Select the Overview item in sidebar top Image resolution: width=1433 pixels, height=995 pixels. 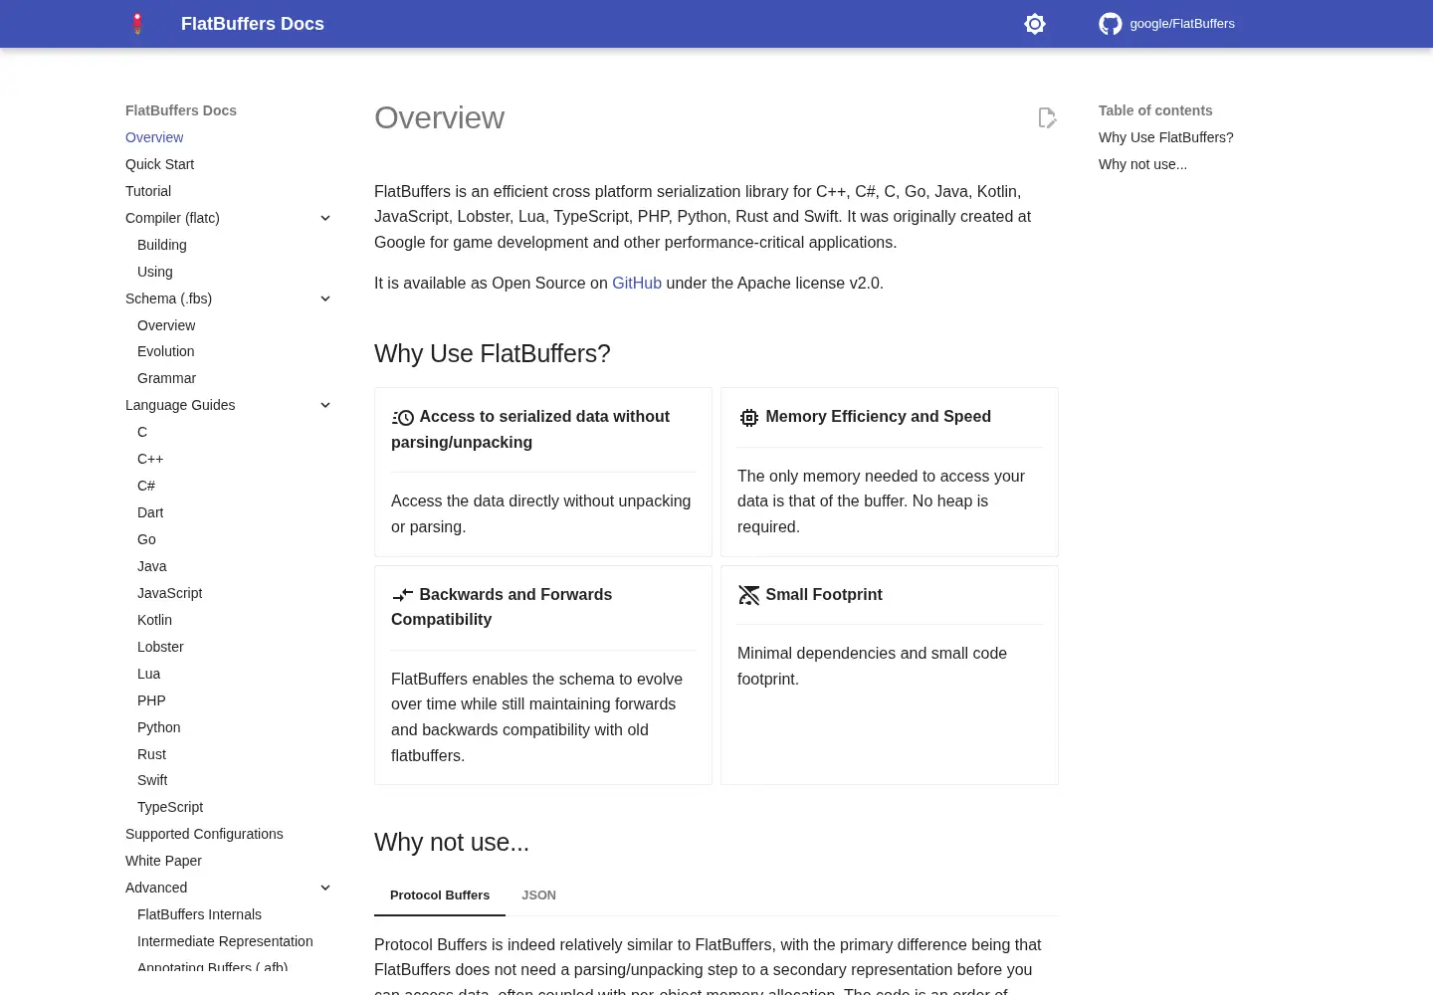(154, 137)
